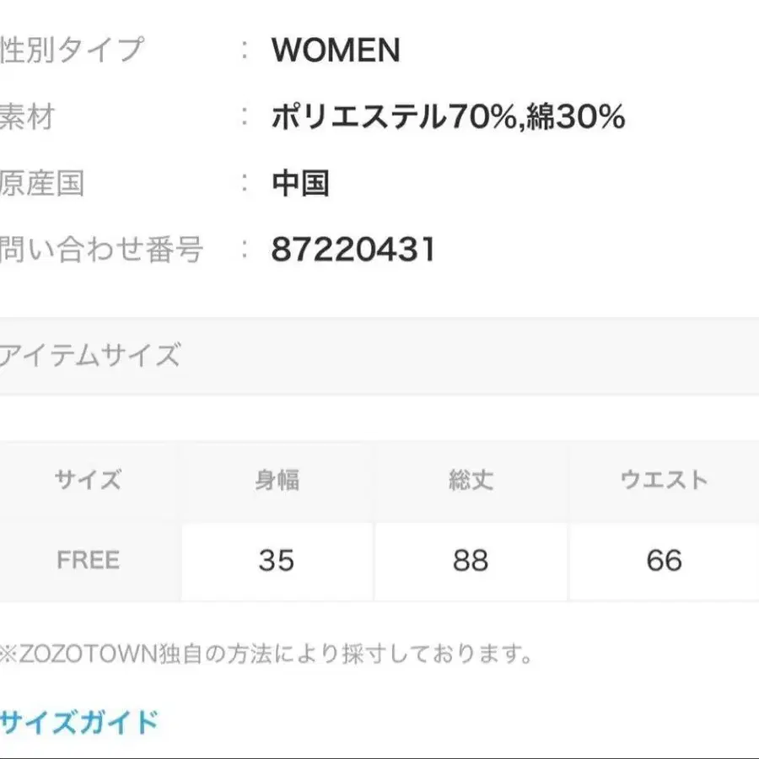Select the FREE size row cell
Viewport: 759px width, 759px height.
[87, 560]
